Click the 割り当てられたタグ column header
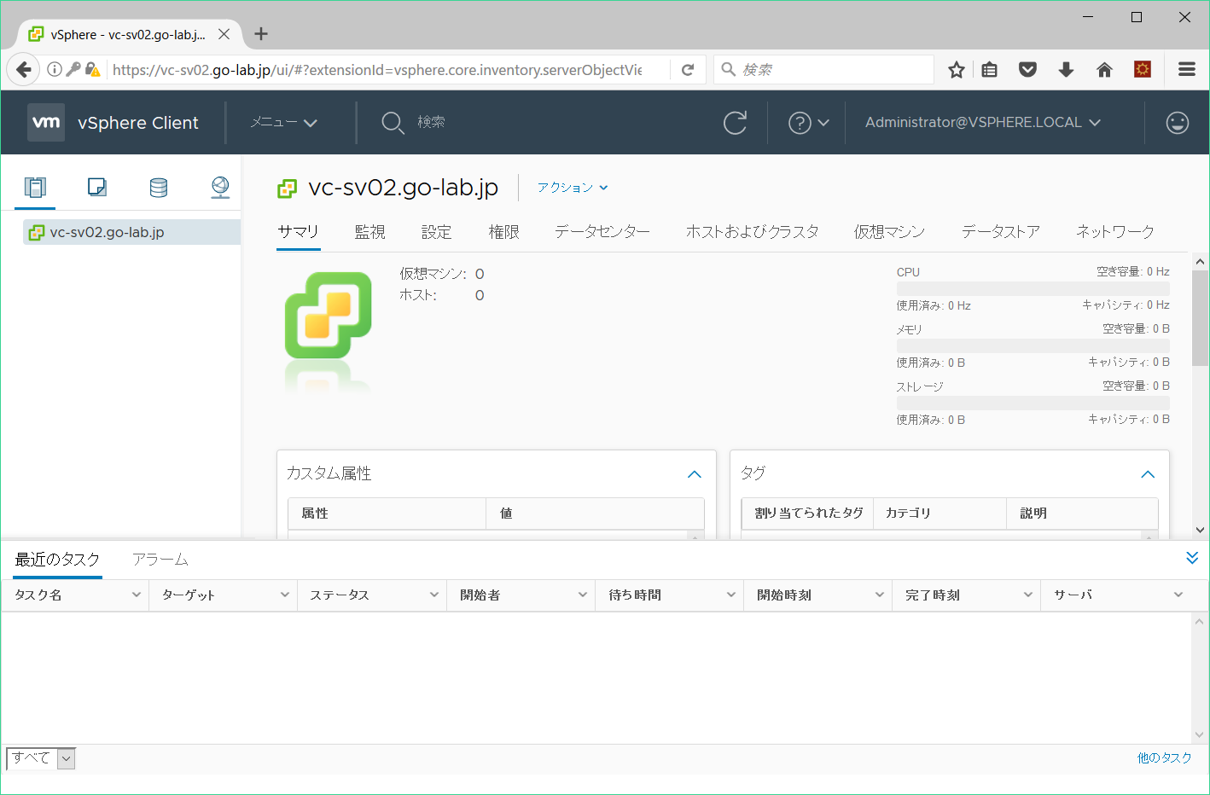Viewport: 1210px width, 795px height. [x=808, y=514]
